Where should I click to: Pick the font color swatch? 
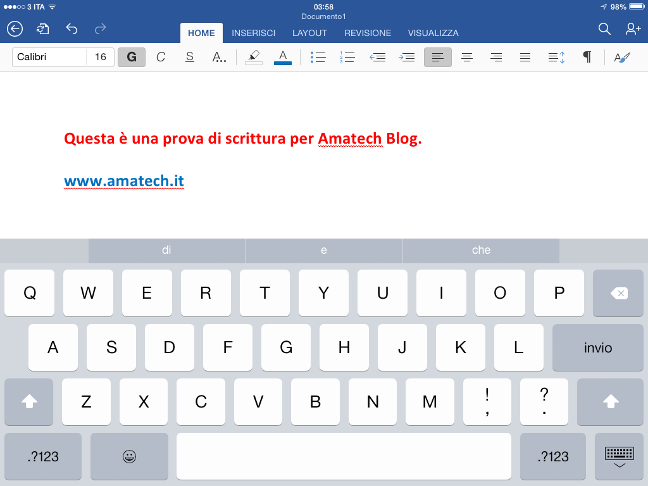[282, 57]
